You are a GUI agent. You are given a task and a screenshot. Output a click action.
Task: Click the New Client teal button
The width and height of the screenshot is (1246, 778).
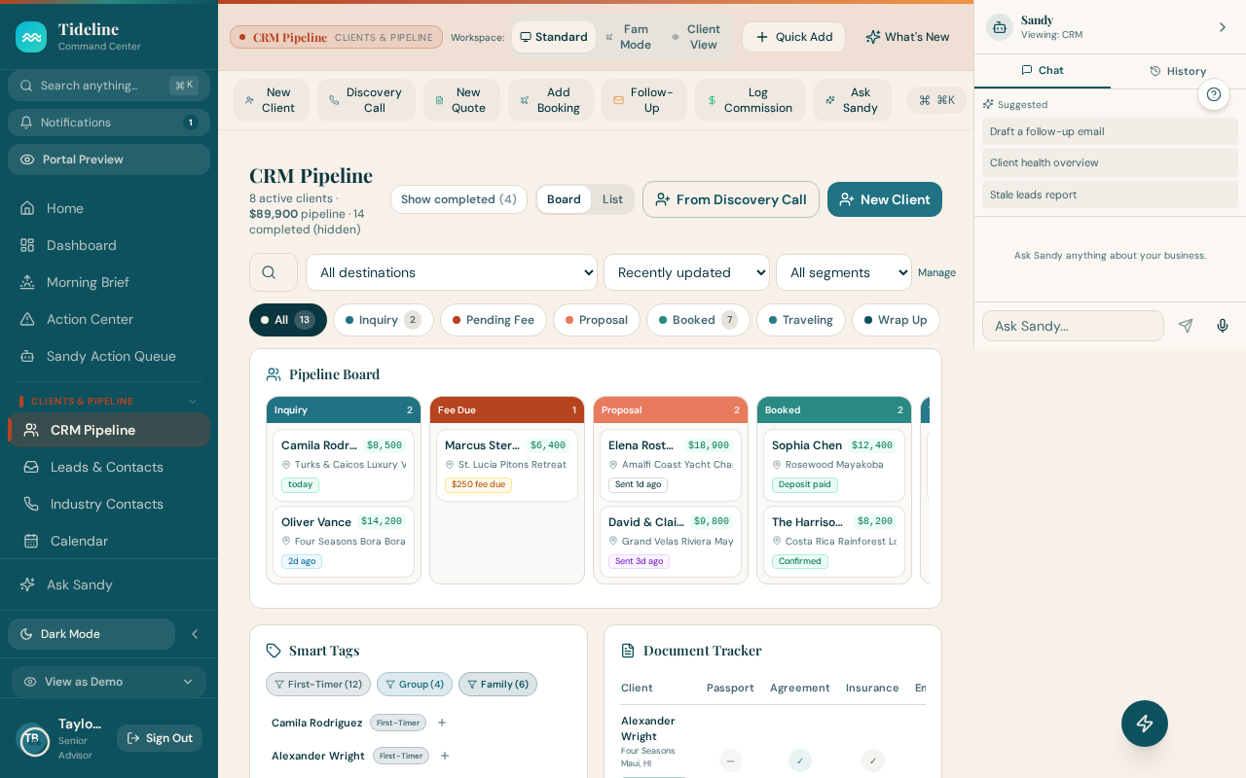(x=885, y=199)
